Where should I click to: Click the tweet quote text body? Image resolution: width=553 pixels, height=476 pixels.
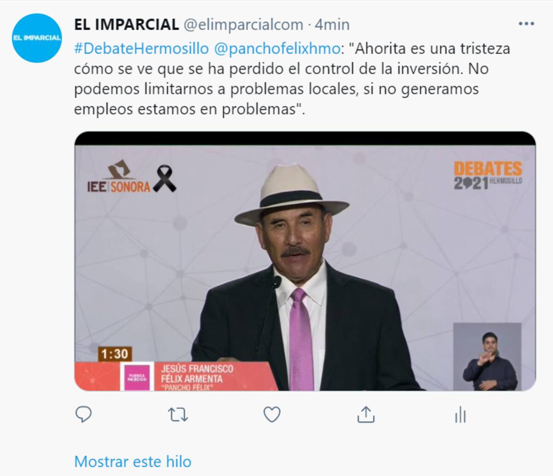coord(292,79)
